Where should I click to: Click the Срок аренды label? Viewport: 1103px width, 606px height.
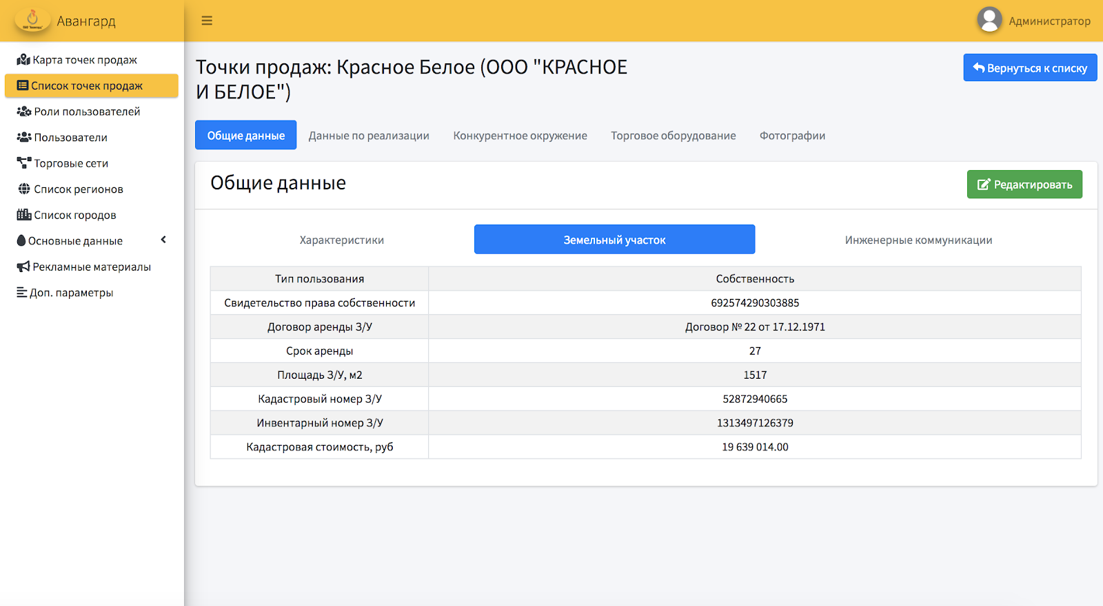coord(320,351)
